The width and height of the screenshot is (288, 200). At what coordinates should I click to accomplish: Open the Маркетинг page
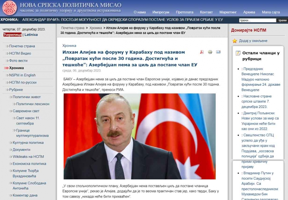click(x=228, y=12)
